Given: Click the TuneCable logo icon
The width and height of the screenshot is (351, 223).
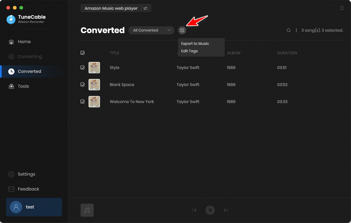Looking at the screenshot, I should coord(11,19).
